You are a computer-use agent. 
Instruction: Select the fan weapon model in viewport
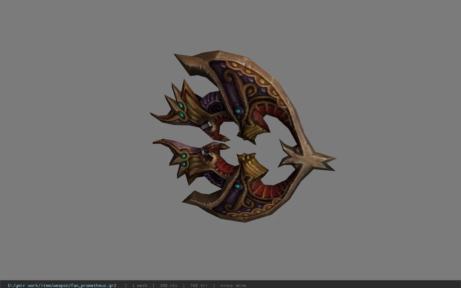[x=243, y=137]
